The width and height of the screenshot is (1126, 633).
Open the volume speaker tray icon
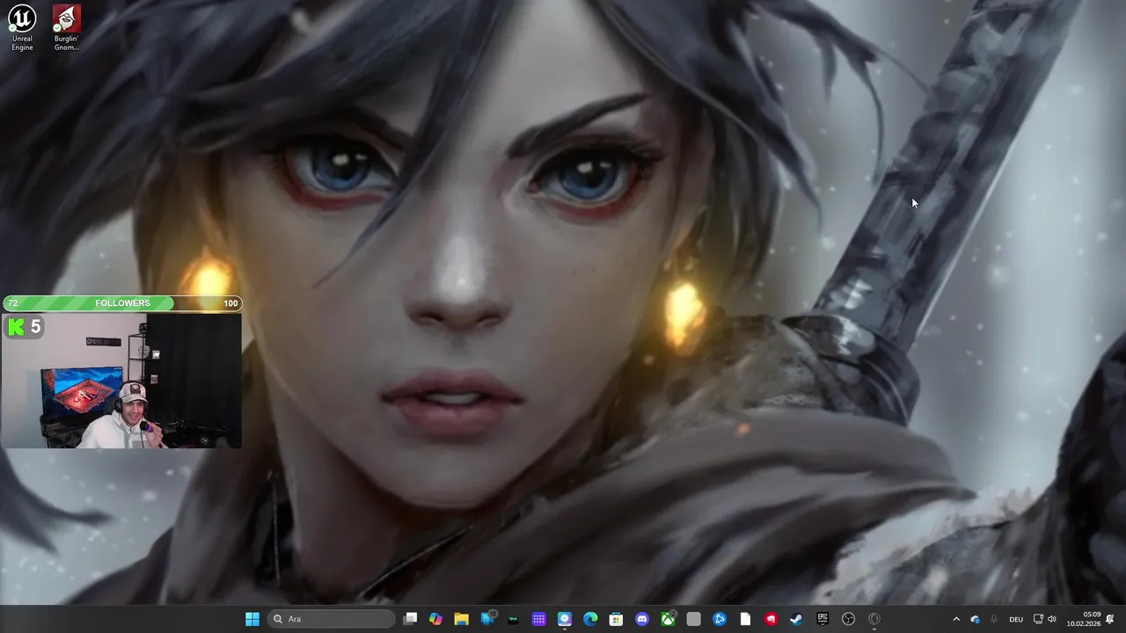point(1052,619)
